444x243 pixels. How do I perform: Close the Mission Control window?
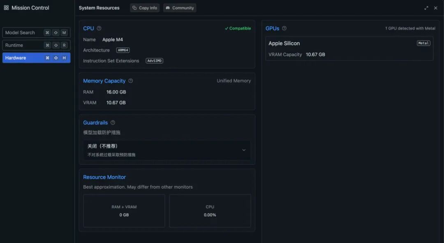436,8
